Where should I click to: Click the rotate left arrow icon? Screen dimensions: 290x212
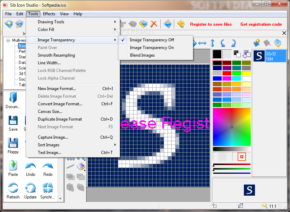[223, 43]
